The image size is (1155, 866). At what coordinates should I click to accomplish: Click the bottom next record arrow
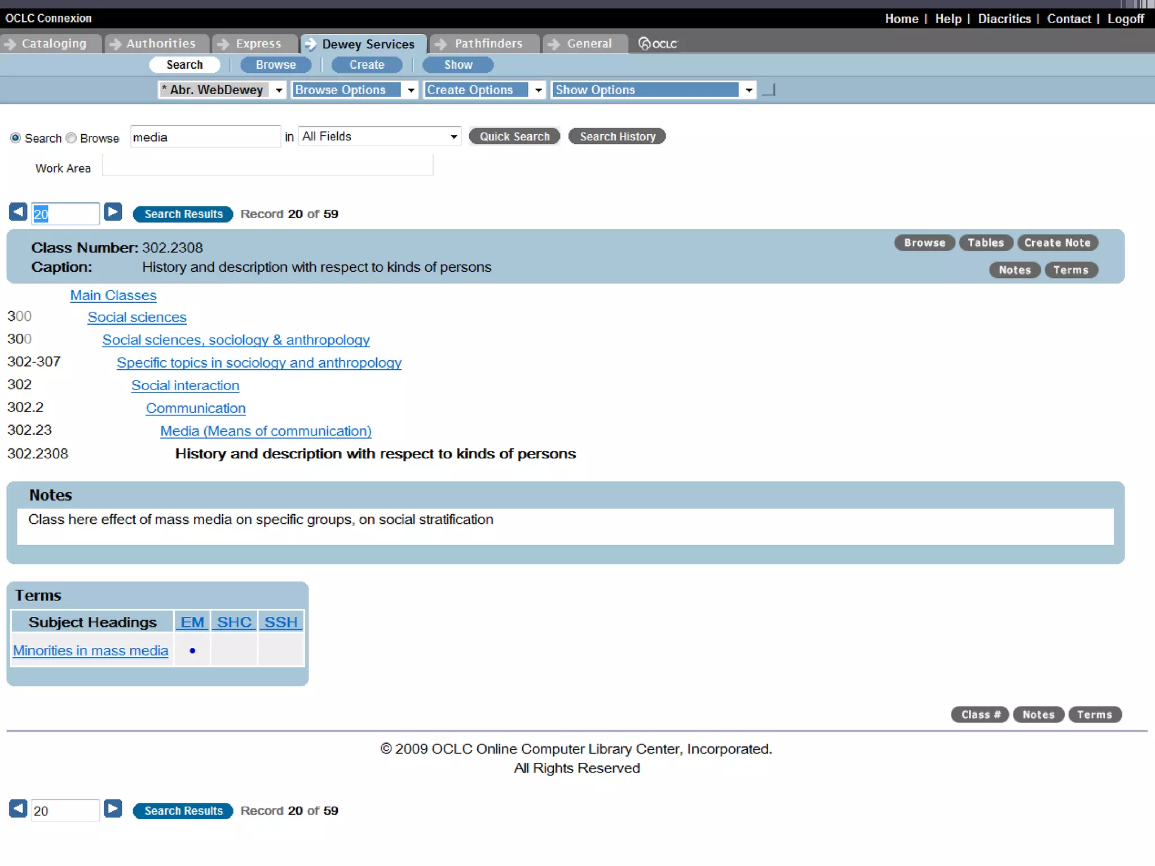(x=113, y=808)
